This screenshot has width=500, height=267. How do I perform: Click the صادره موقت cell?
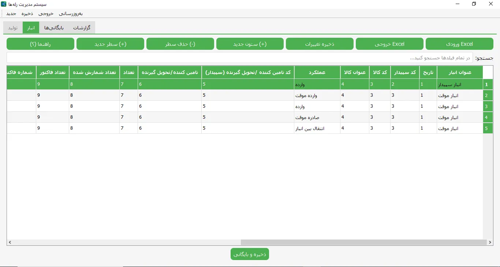(317, 117)
